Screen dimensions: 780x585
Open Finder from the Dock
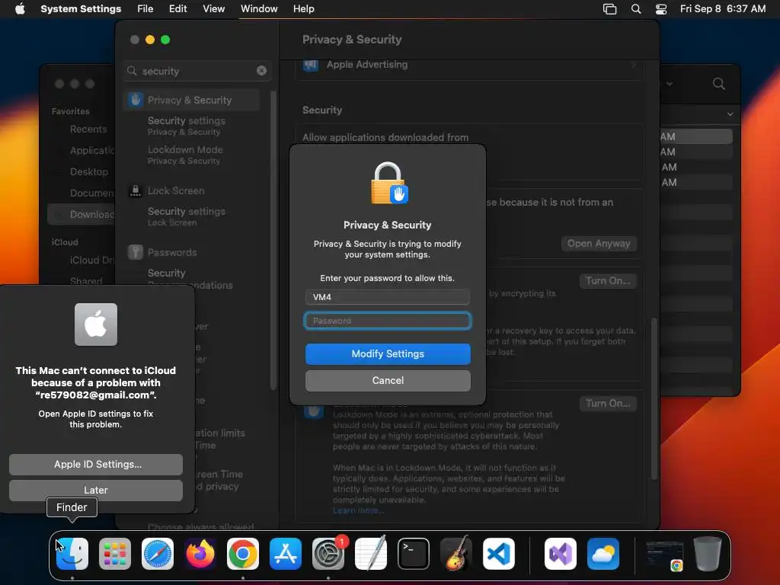pyautogui.click(x=72, y=554)
